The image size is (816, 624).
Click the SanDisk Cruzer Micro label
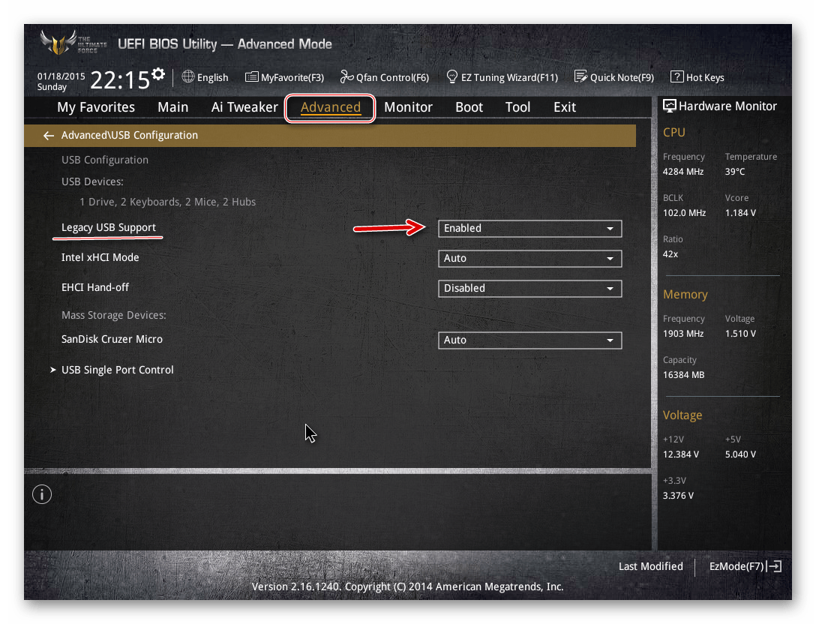[112, 339]
